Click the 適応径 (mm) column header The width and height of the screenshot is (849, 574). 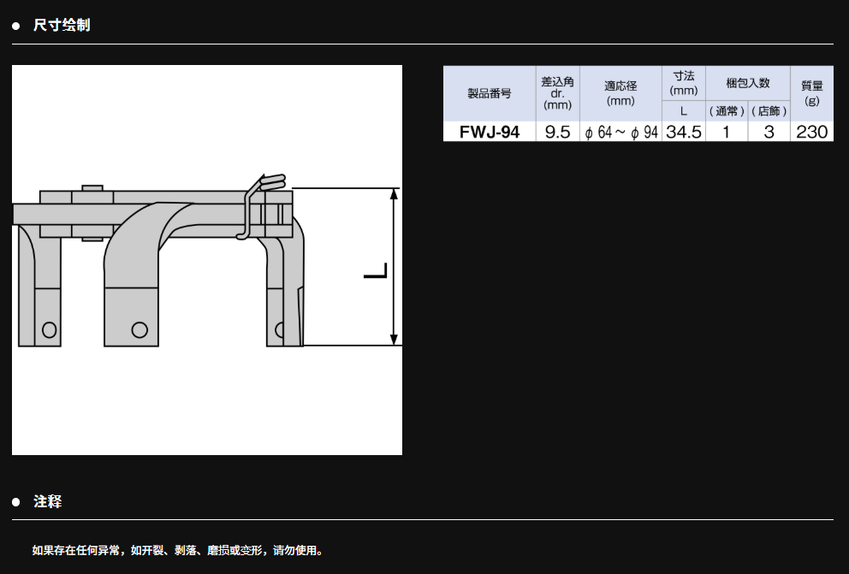[x=620, y=93]
